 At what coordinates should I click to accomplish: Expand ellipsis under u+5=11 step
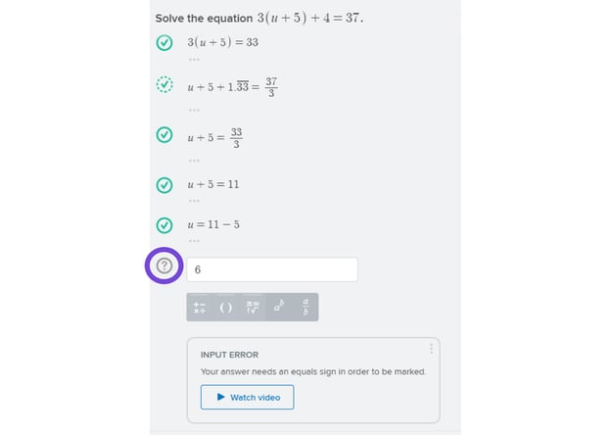[x=194, y=199]
